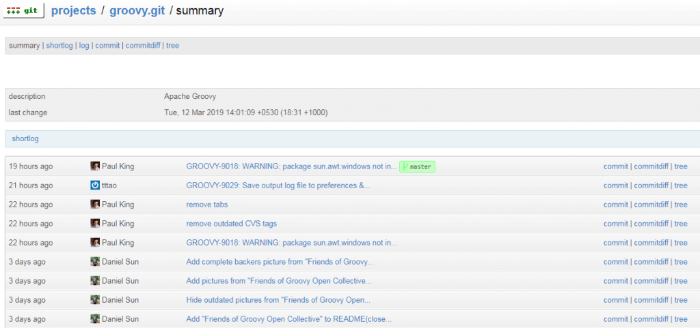
Task: Open 'Add Friends of Groovy Open Collective to README' commit
Action: pyautogui.click(x=289, y=319)
